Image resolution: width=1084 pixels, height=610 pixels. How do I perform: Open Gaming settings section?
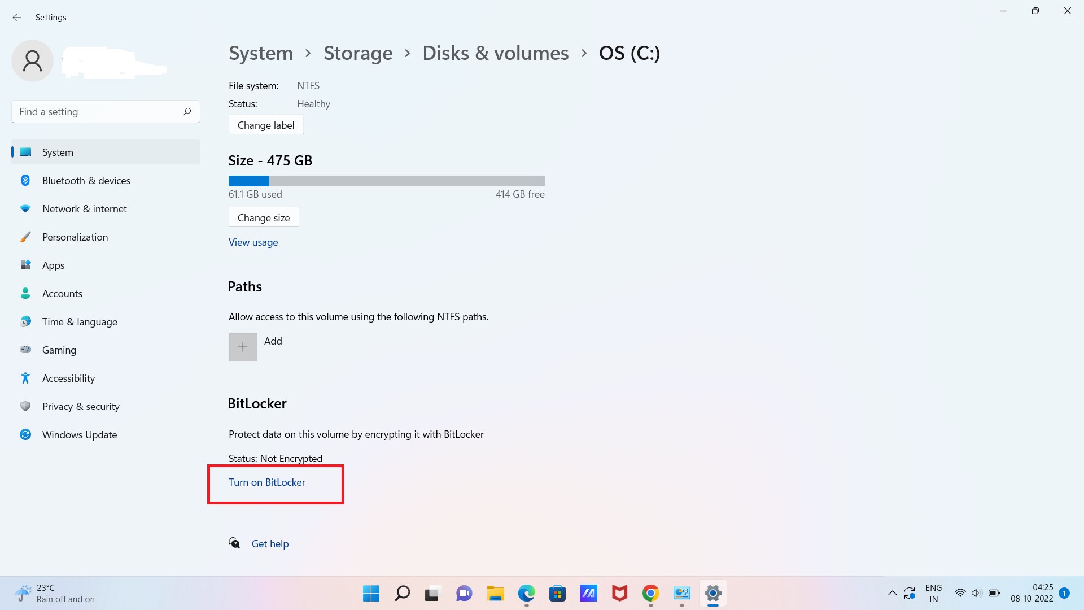coord(58,349)
